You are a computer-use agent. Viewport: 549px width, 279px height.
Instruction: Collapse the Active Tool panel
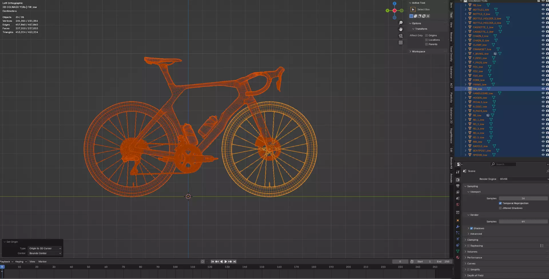coord(419,3)
